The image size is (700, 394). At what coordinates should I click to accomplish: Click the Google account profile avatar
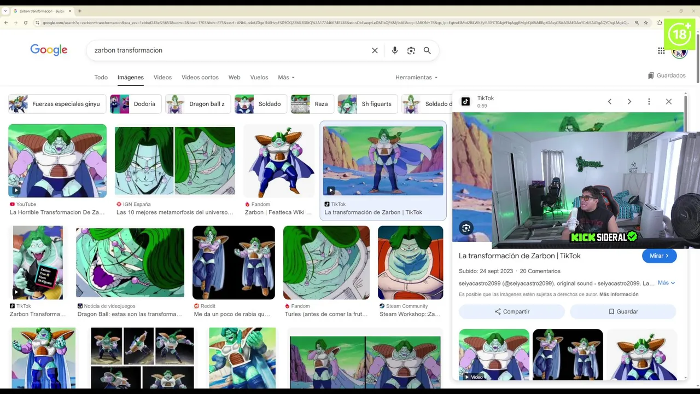point(679,51)
